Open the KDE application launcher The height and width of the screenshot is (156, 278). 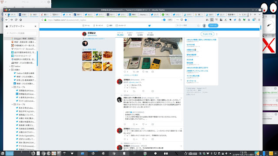[x=3, y=153]
